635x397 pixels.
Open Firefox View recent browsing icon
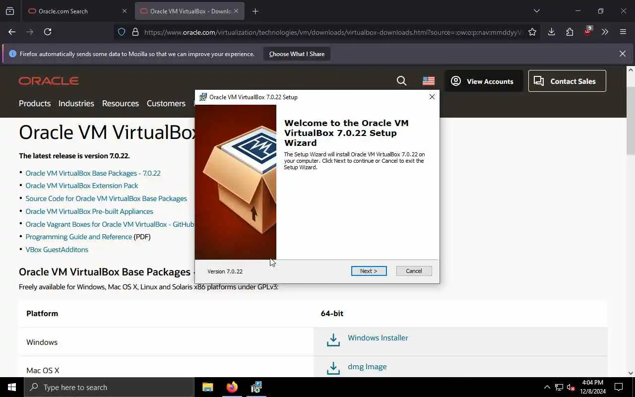(x=10, y=11)
